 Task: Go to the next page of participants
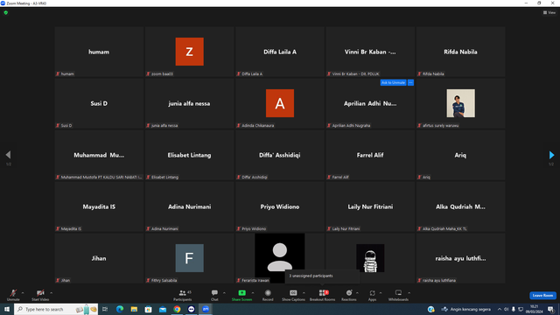(551, 155)
